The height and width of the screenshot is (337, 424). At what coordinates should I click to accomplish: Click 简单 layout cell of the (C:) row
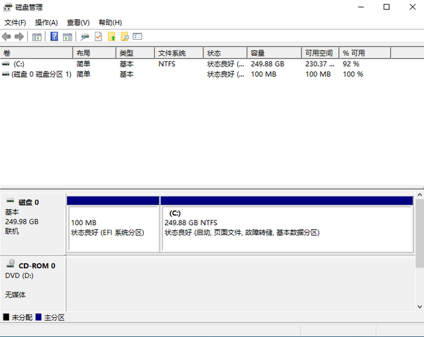tap(83, 64)
